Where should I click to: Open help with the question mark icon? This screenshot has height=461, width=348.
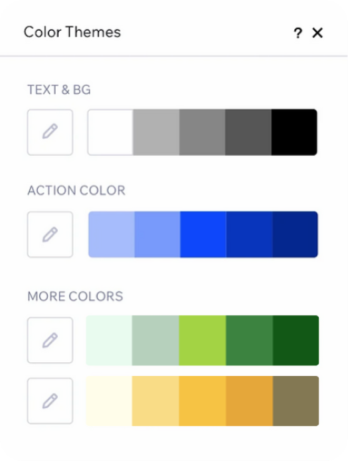click(298, 33)
